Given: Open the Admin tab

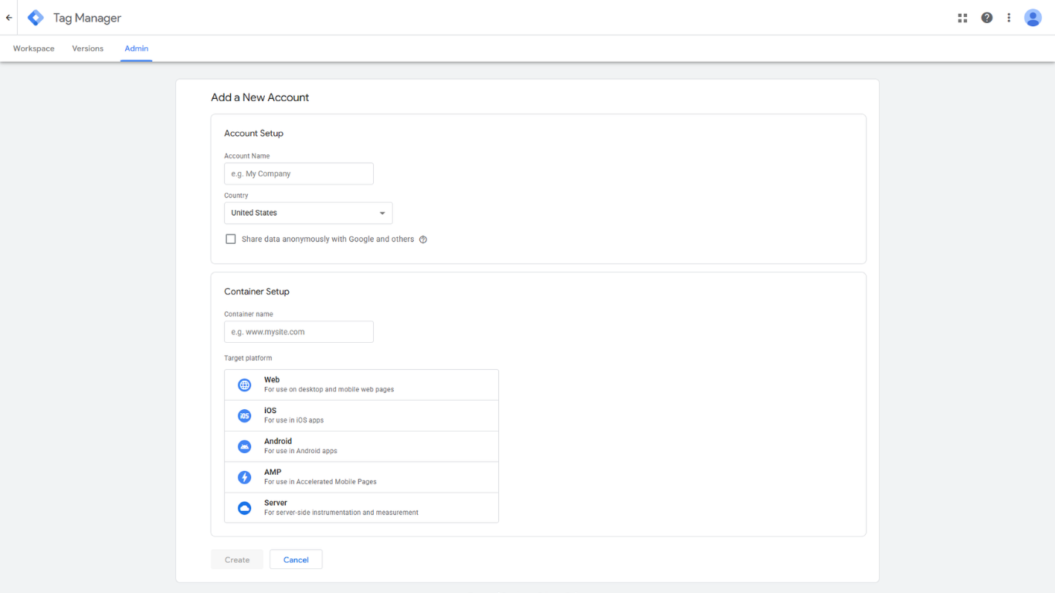Looking at the screenshot, I should point(136,48).
